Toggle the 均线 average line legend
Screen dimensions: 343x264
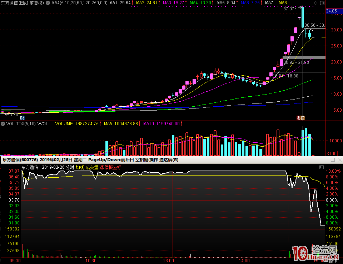[x=80, y=167]
